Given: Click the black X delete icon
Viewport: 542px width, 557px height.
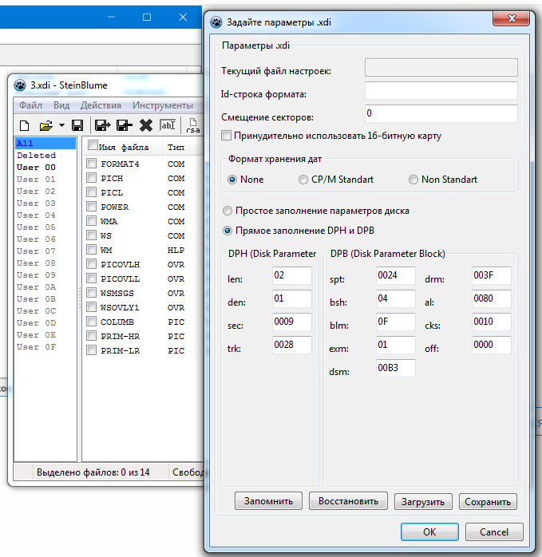Looking at the screenshot, I should (146, 125).
